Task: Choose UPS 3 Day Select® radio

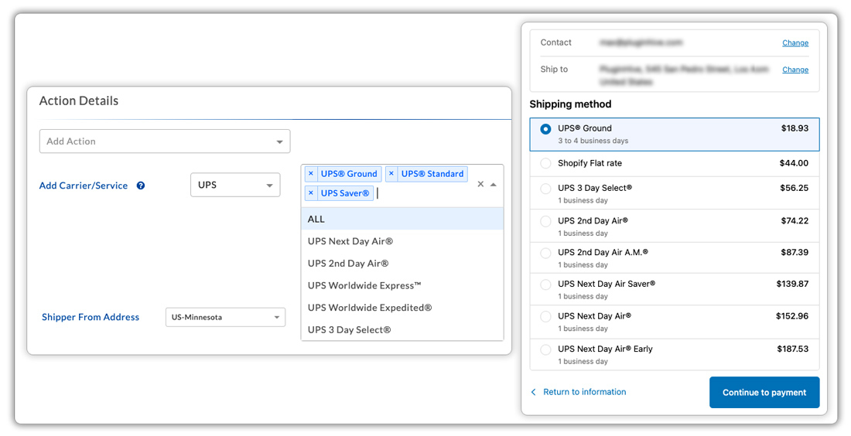Action: [x=545, y=189]
